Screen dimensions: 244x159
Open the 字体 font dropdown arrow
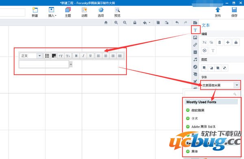pos(237,85)
